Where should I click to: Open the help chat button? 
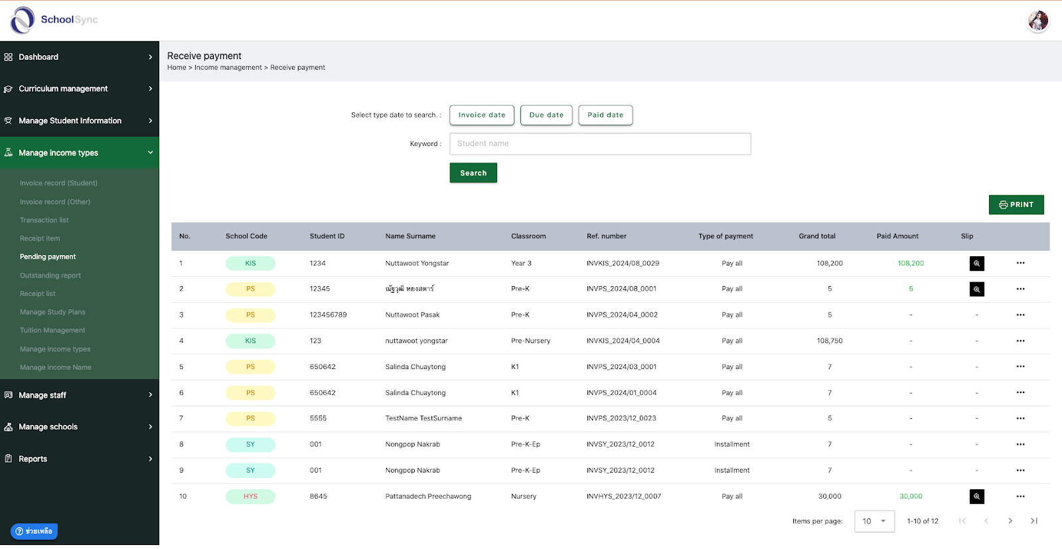click(x=34, y=531)
